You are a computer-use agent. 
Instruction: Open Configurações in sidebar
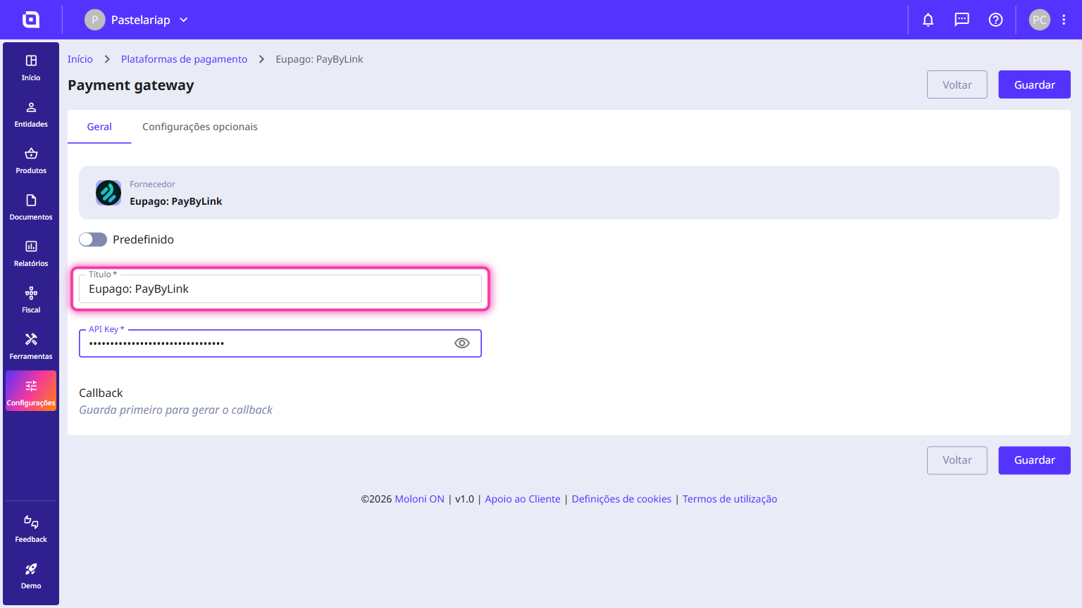pos(31,391)
